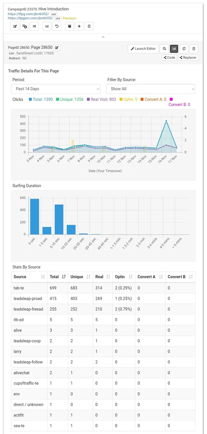Viewport: 207px width, 434px height.
Task: Click the Launch Editor button
Action: [143, 49]
